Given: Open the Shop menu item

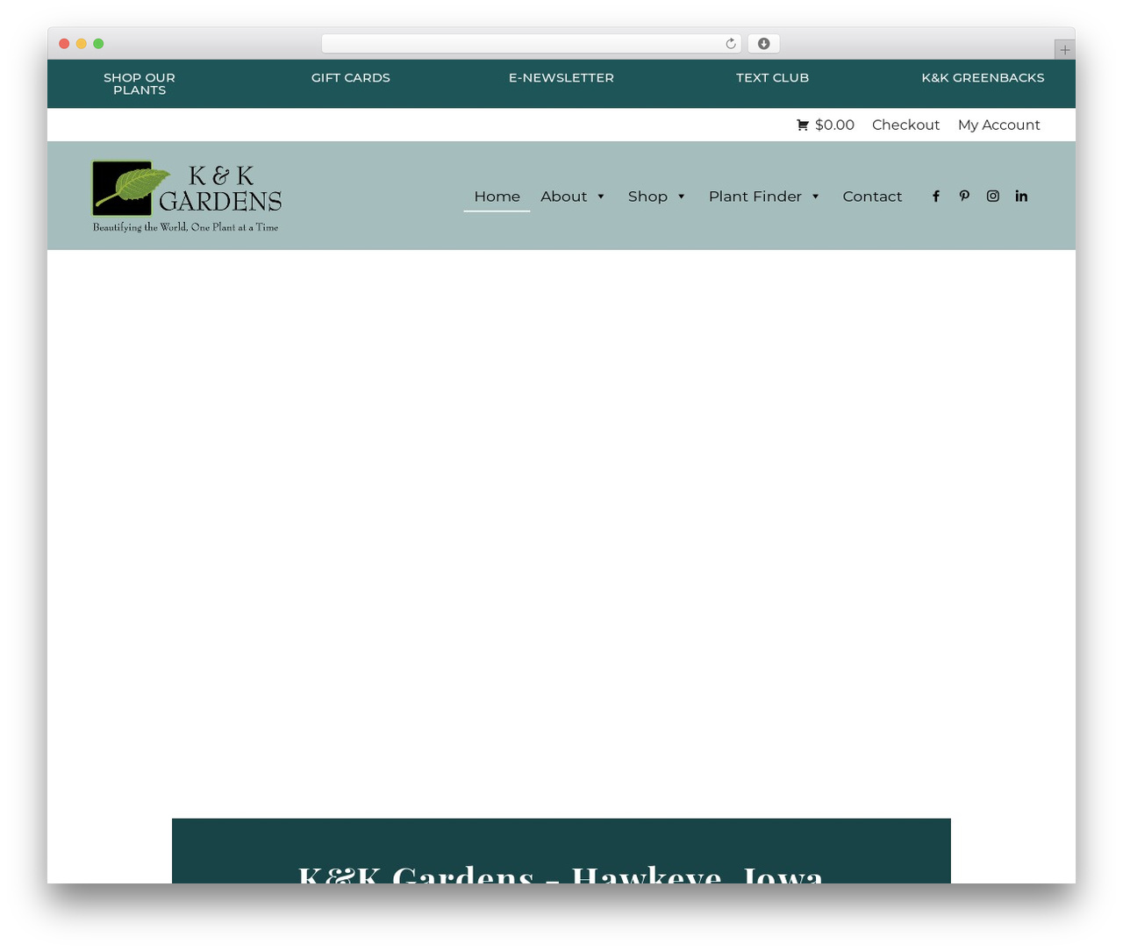Looking at the screenshot, I should click(647, 197).
